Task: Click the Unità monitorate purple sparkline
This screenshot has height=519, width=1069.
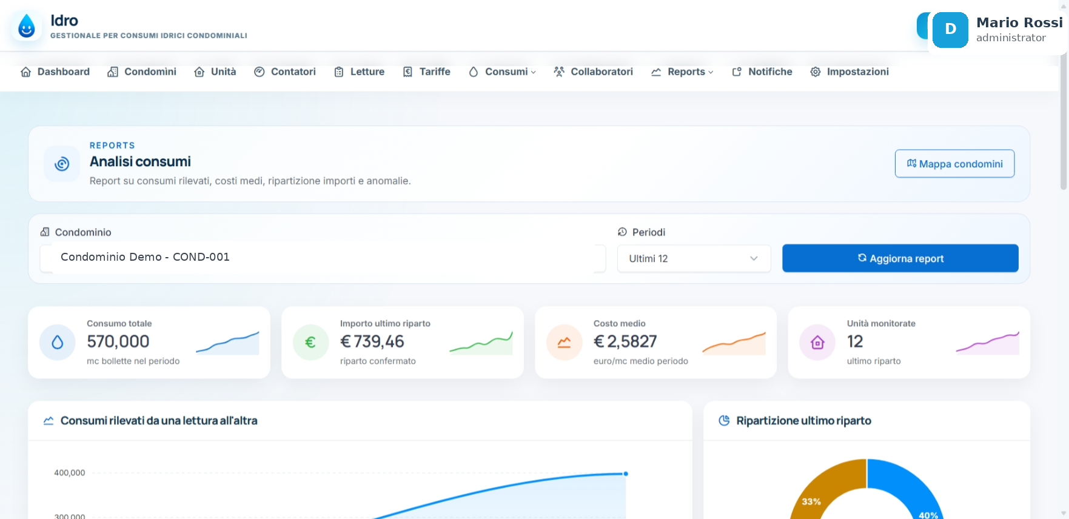Action: [987, 343]
